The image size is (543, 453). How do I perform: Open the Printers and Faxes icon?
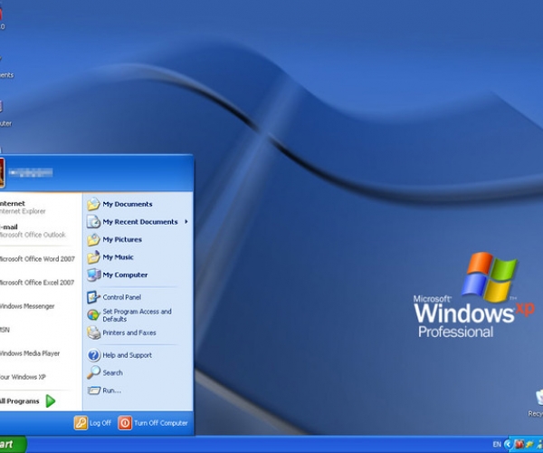93,333
